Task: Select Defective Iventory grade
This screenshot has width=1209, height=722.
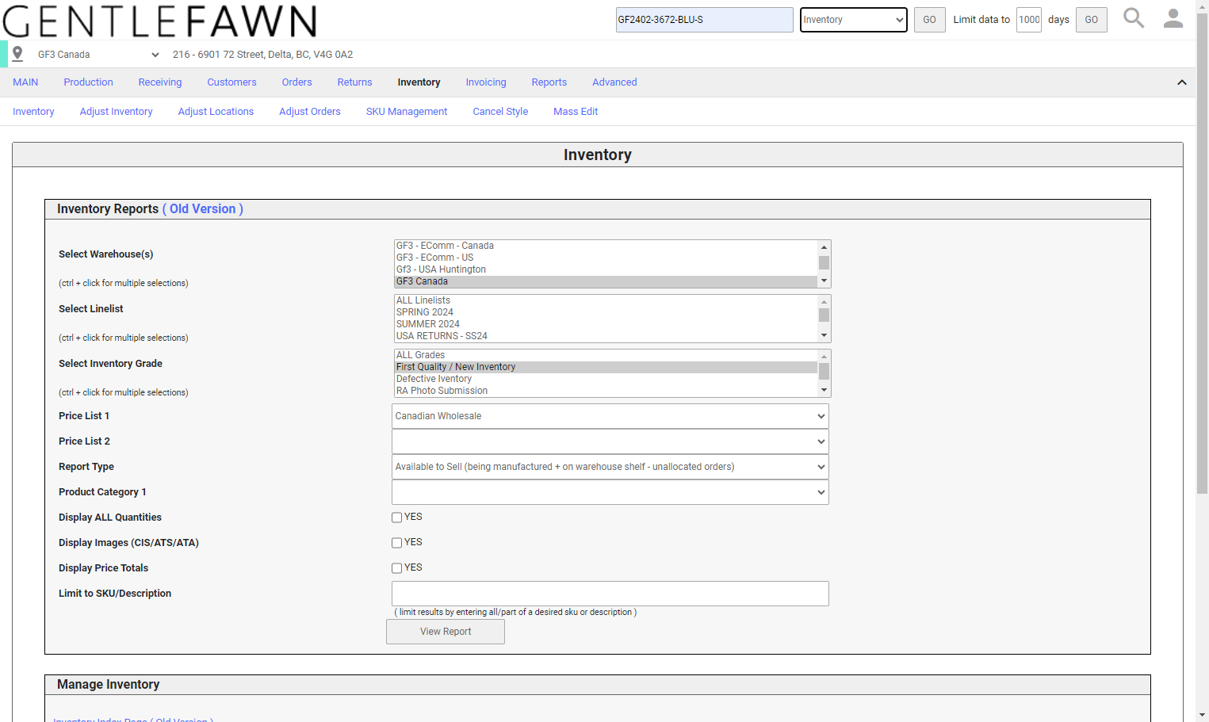Action: 606,379
